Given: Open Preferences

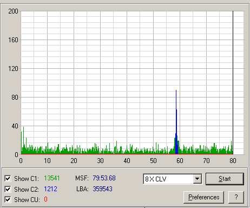Looking at the screenshot, I should (203, 197).
